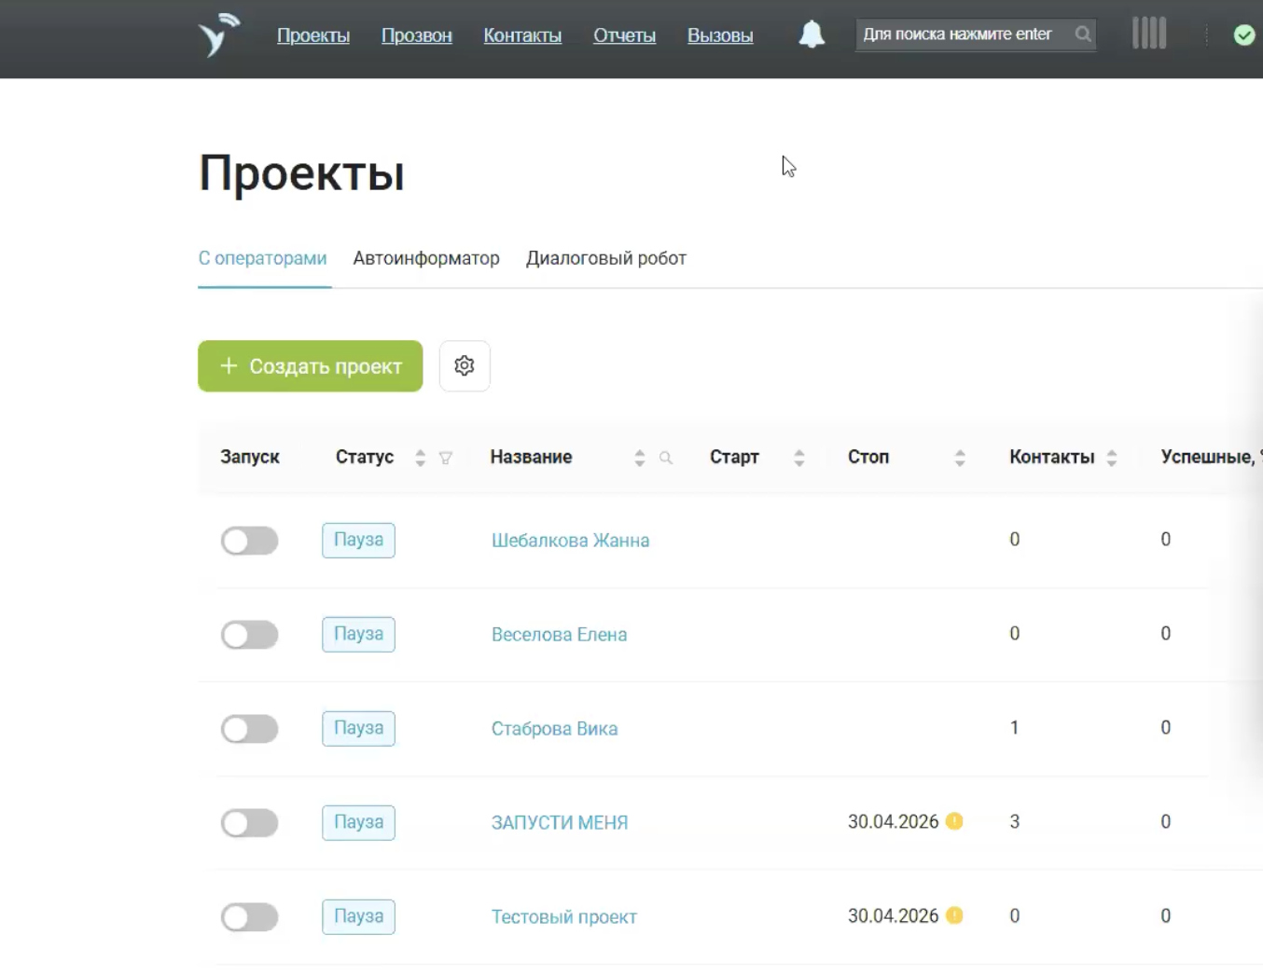The image size is (1263, 975).
Task: Toggle launch switch for ЗАПУСТИ МЕНЯ
Action: point(249,823)
